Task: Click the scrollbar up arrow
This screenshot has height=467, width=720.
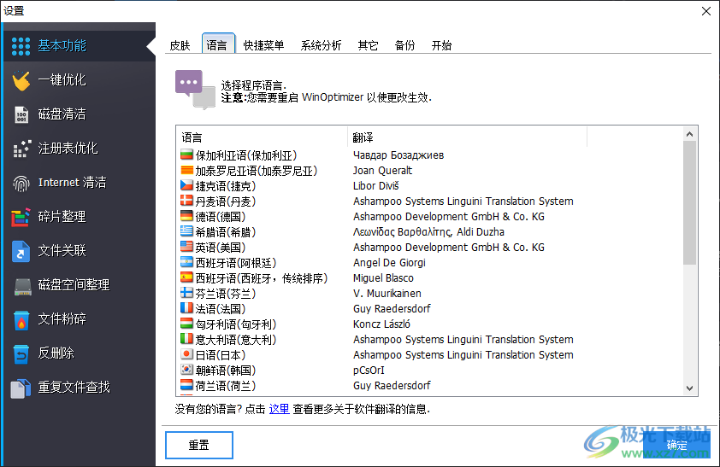Action: tap(689, 134)
